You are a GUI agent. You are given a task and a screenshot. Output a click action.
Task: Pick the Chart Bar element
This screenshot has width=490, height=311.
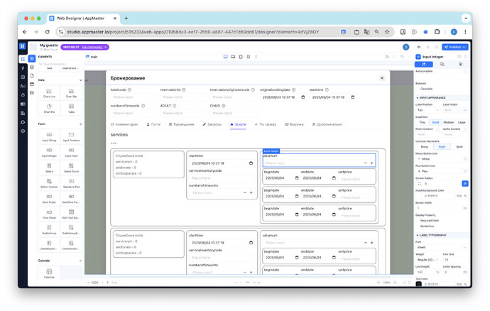tap(71, 93)
